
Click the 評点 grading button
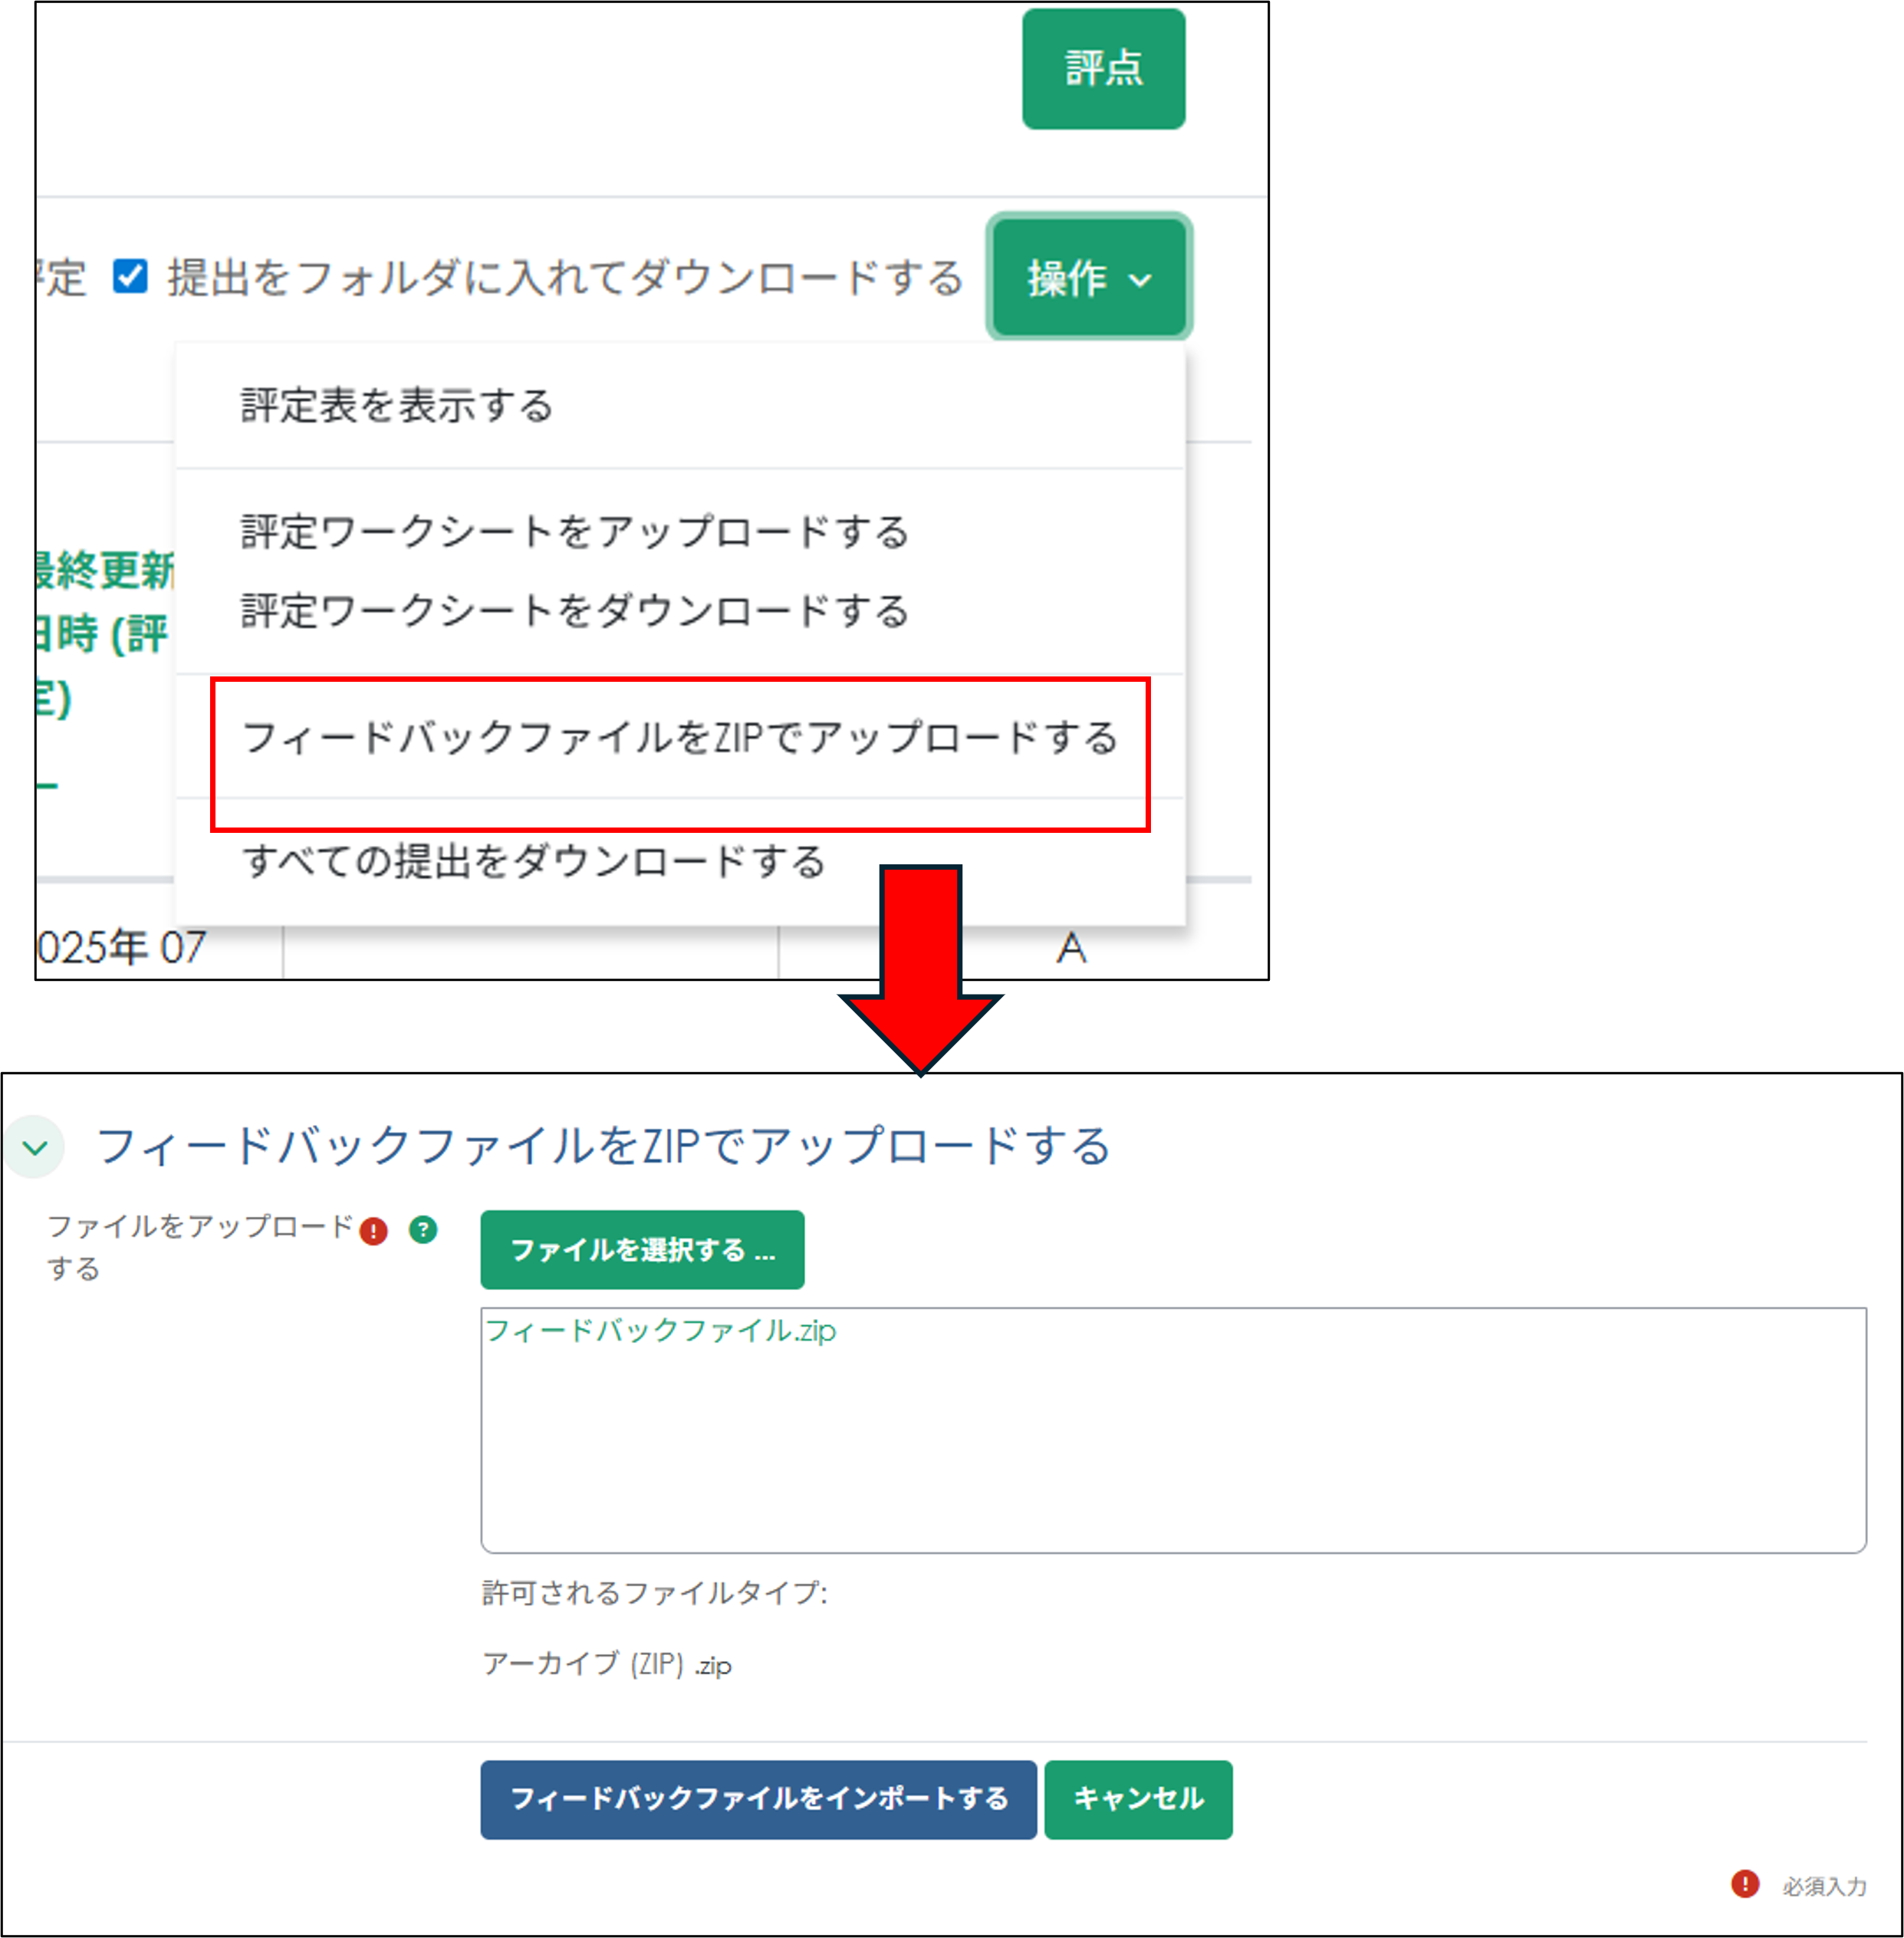[x=1103, y=68]
